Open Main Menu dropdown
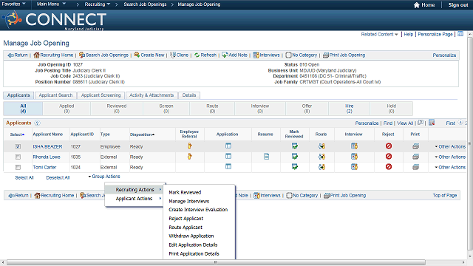Image resolution: width=473 pixels, height=266 pixels. pyautogui.click(x=51, y=4)
